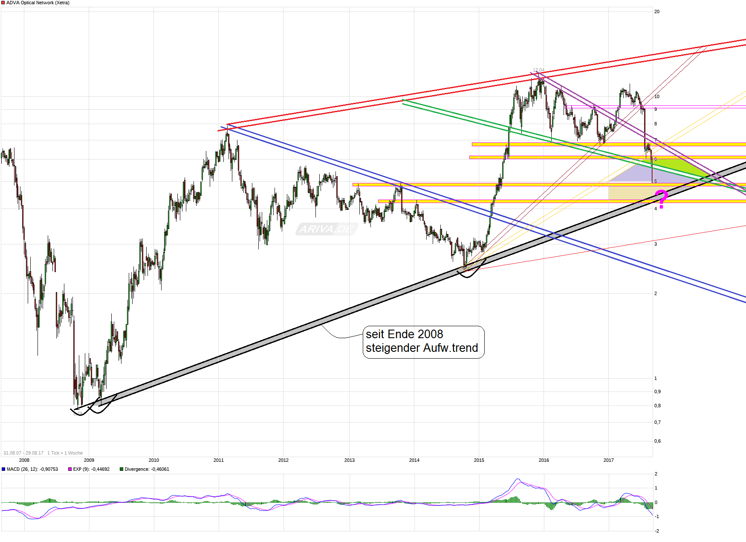The image size is (746, 542).
Task: Click the 0,6 price axis label
Action: (658, 441)
